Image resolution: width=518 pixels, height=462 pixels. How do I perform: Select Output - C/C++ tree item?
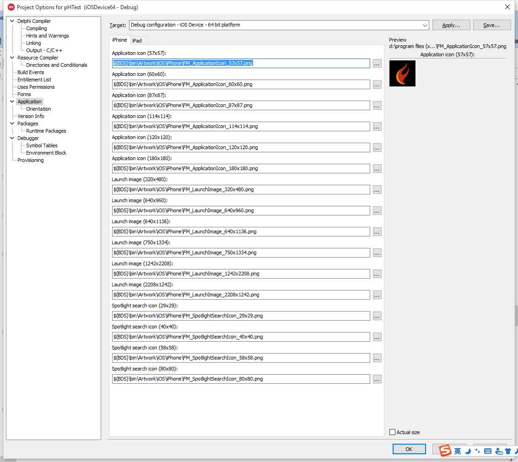(44, 50)
